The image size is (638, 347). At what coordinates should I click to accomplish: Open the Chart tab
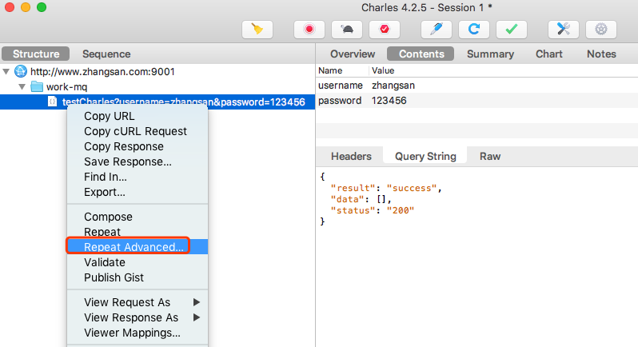pos(549,54)
